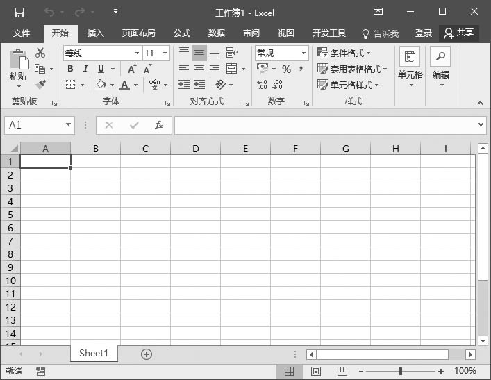Viewport: 491px width, 380px height.
Task: Open 条件格式 conditional formatting menu
Action: coord(344,53)
